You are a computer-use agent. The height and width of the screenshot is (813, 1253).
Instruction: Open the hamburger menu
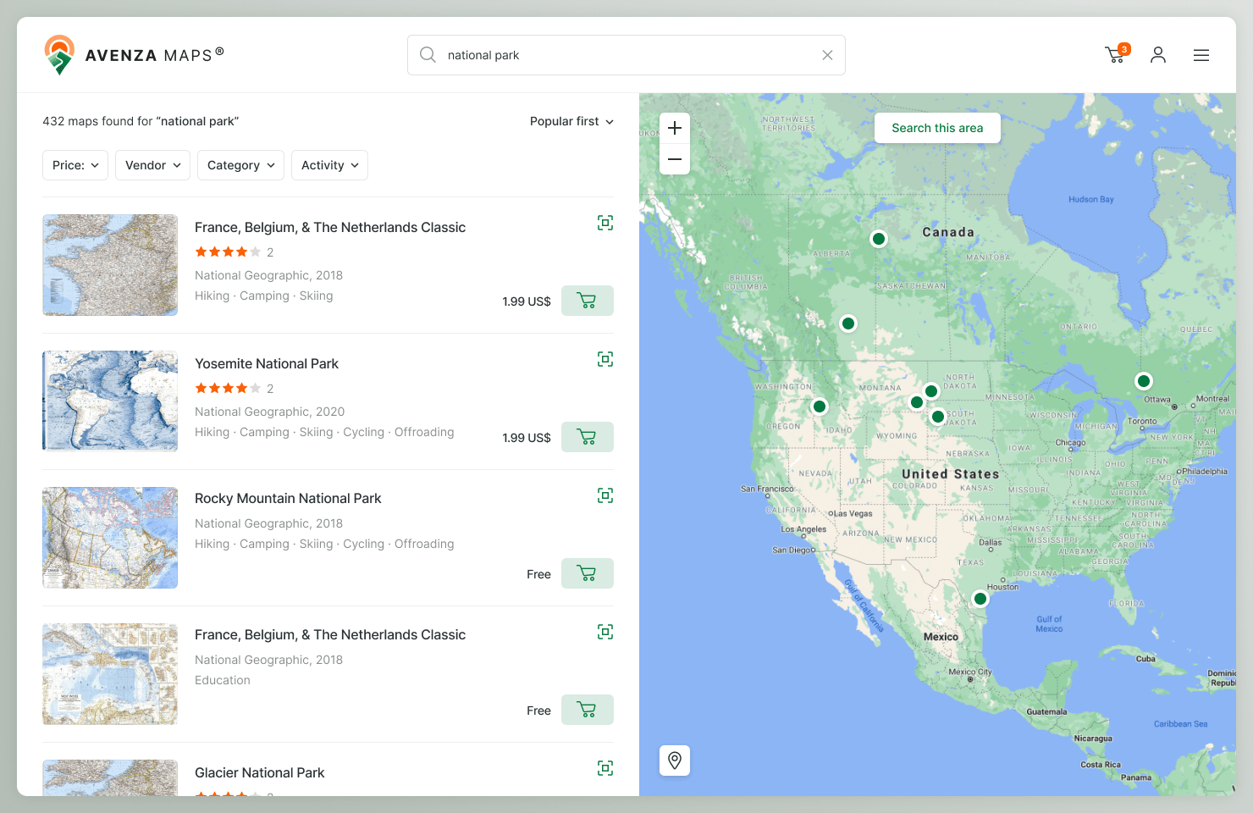[x=1201, y=55]
